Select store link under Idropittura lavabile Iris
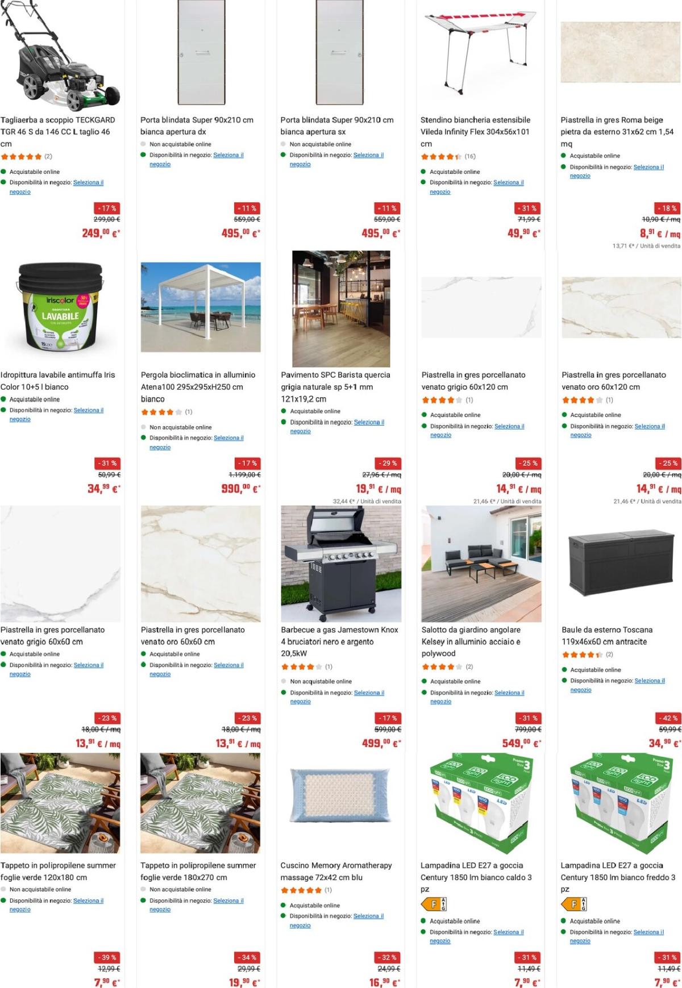The image size is (682, 988). pyautogui.click(x=56, y=414)
